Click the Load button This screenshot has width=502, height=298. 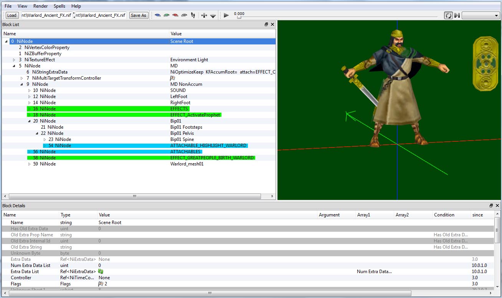tap(12, 15)
